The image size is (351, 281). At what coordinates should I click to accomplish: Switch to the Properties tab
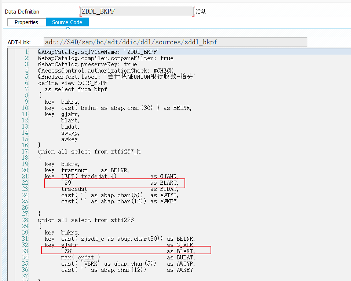[26, 22]
